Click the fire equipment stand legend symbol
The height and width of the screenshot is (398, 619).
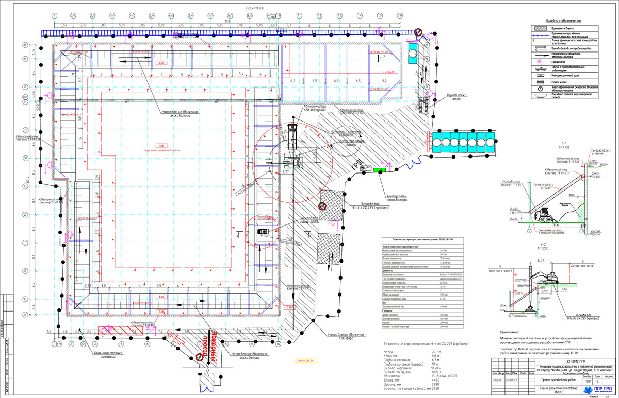pos(541,67)
